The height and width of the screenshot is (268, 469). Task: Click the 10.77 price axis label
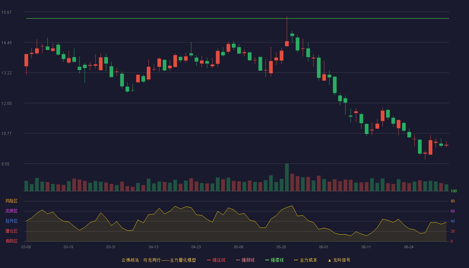pyautogui.click(x=6, y=134)
